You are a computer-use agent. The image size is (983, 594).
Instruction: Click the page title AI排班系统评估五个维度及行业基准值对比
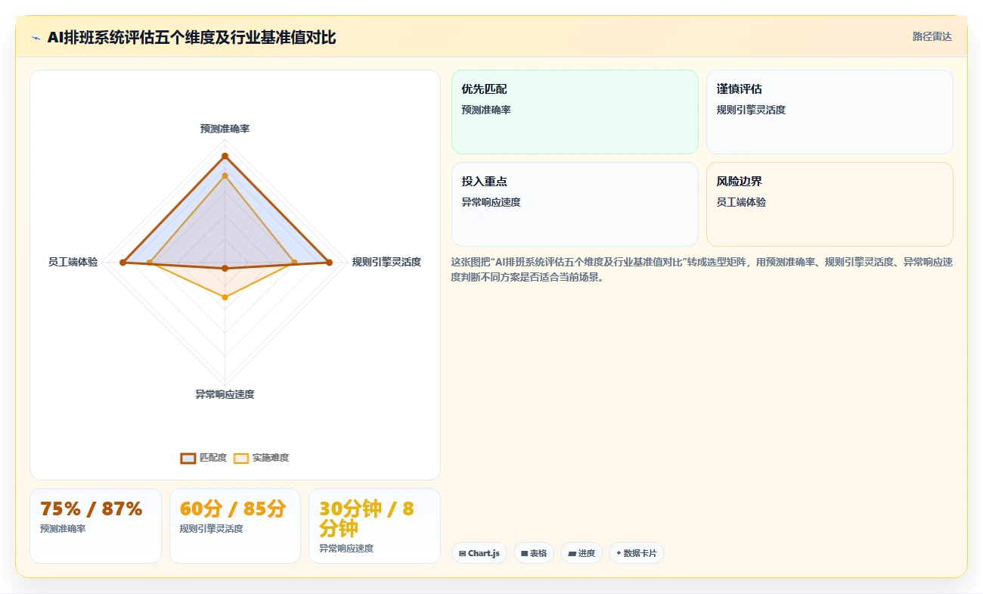[x=191, y=38]
